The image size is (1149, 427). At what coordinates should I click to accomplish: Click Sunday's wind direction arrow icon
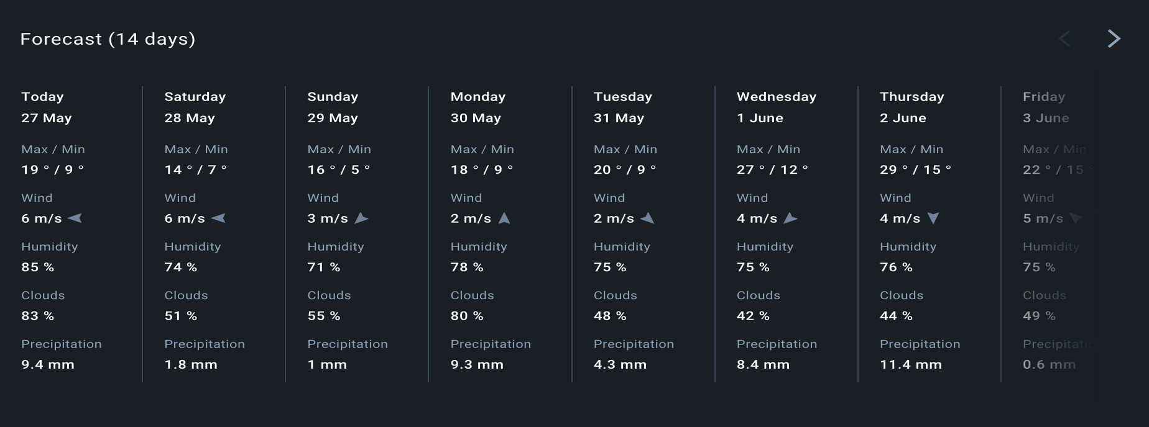[x=361, y=218]
